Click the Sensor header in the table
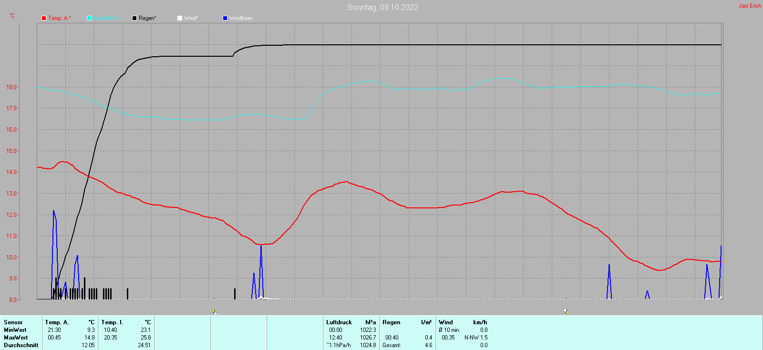 (13, 322)
